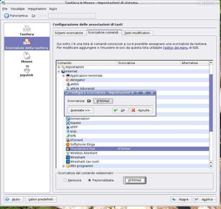Expand the Altri programmi category
This screenshot has width=221, height=209.
[63, 166]
